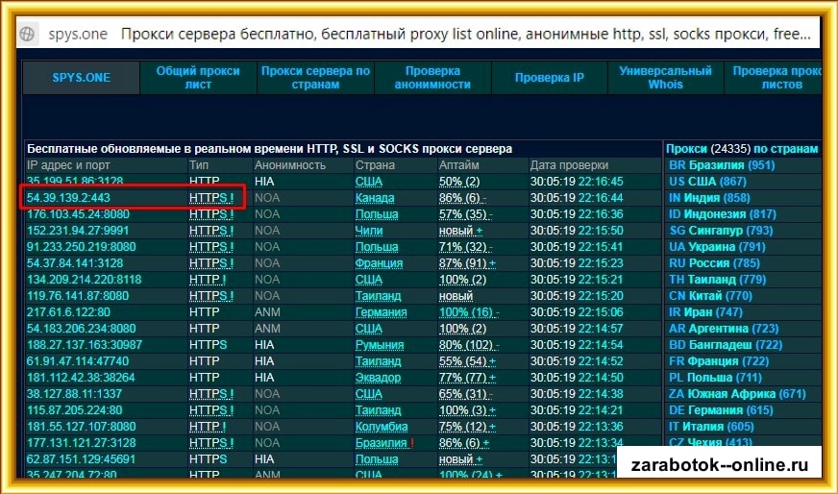The image size is (838, 494).
Task: Open DE Германия (615) sidebar link
Action: [721, 410]
